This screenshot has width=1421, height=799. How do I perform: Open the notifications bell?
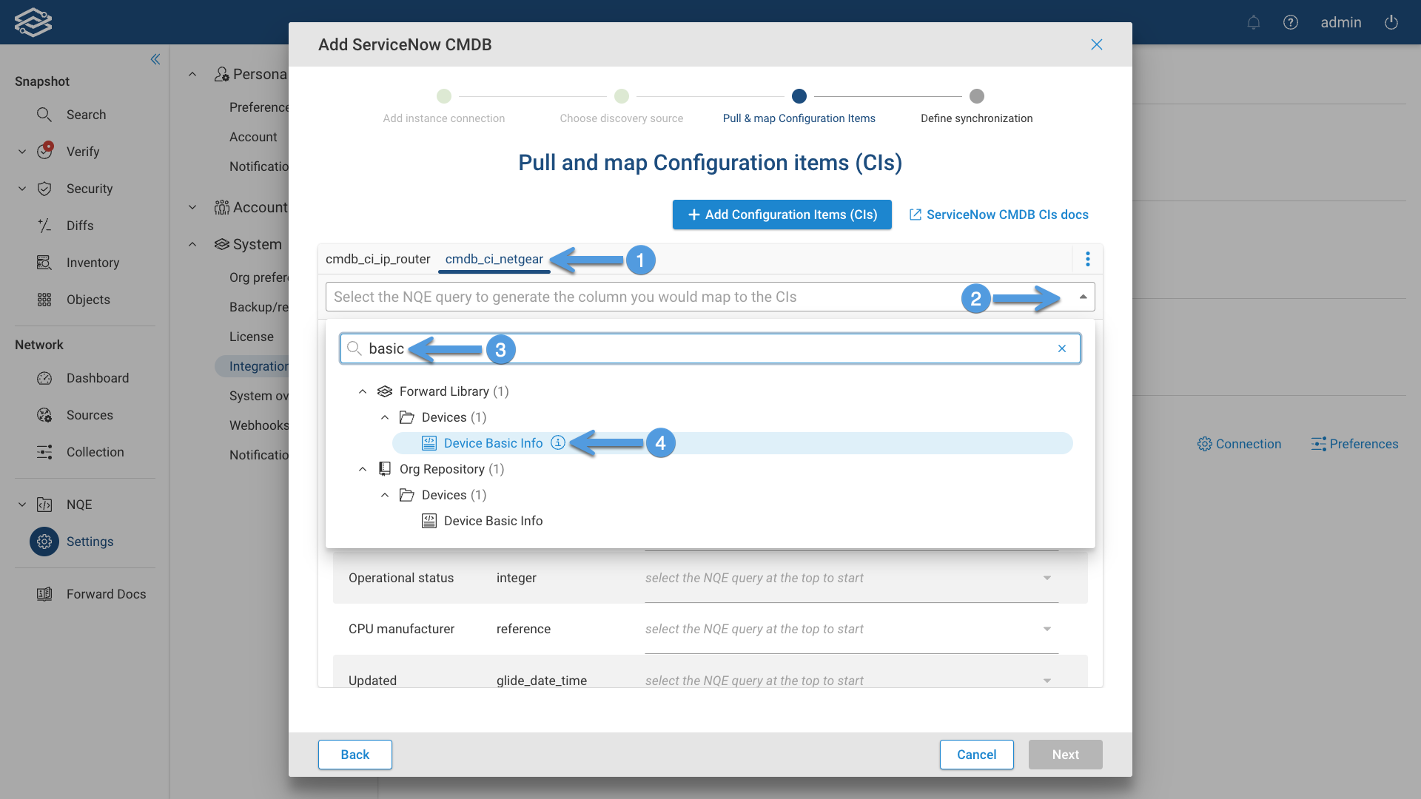[x=1254, y=22]
